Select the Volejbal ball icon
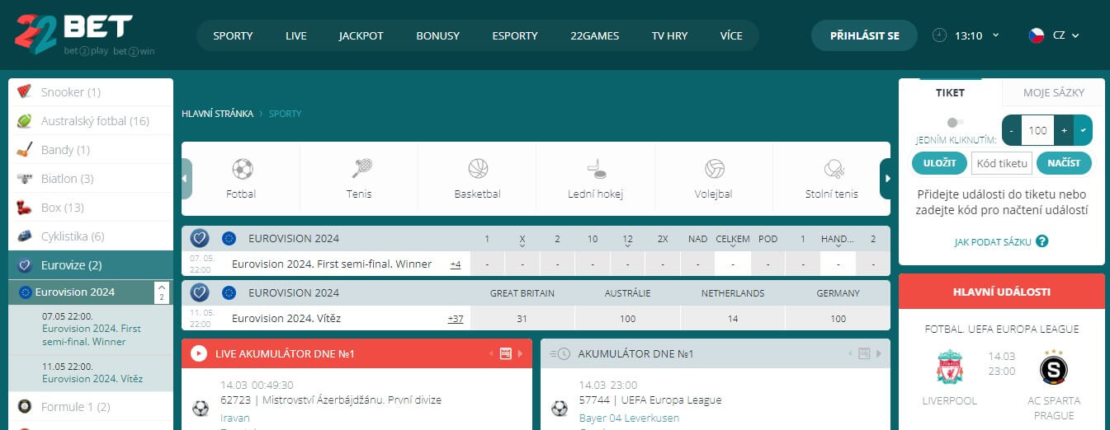This screenshot has width=1110, height=430. (x=714, y=169)
